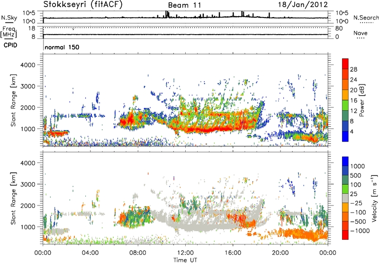Click the 'Nave' legend label
Screen dimensions: 379x263
pyautogui.click(x=361, y=33)
